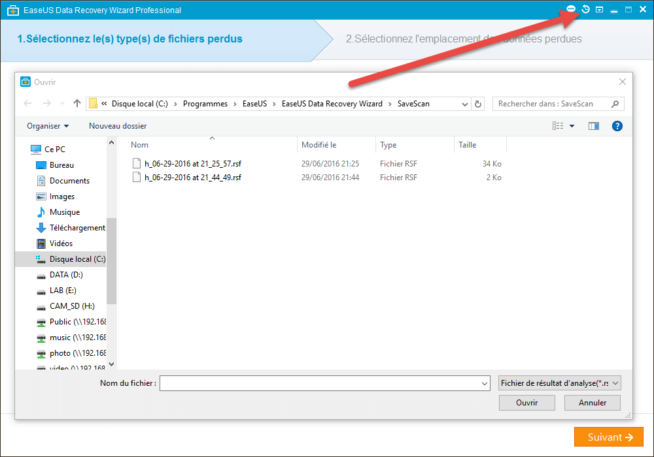Screen dimensions: 654x457
Task: Click Programmes in the address bar
Action: point(205,104)
